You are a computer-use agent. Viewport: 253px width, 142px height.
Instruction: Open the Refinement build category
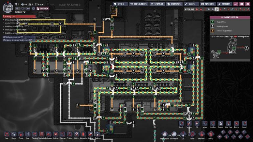(49, 134)
